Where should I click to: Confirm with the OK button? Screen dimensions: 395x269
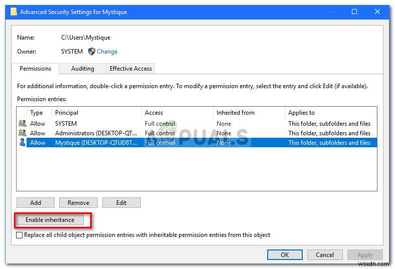[x=285, y=255]
